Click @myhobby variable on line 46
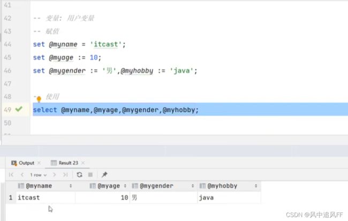Screen dimensions: 348x221 coord(137,71)
